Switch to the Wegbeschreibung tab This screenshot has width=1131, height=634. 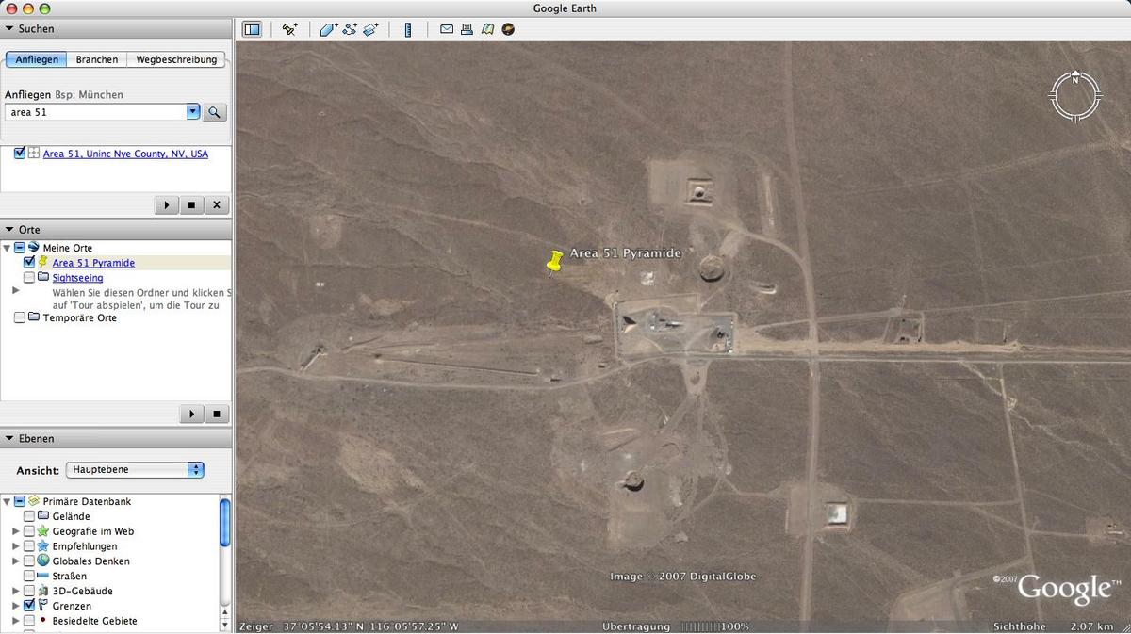coord(176,59)
